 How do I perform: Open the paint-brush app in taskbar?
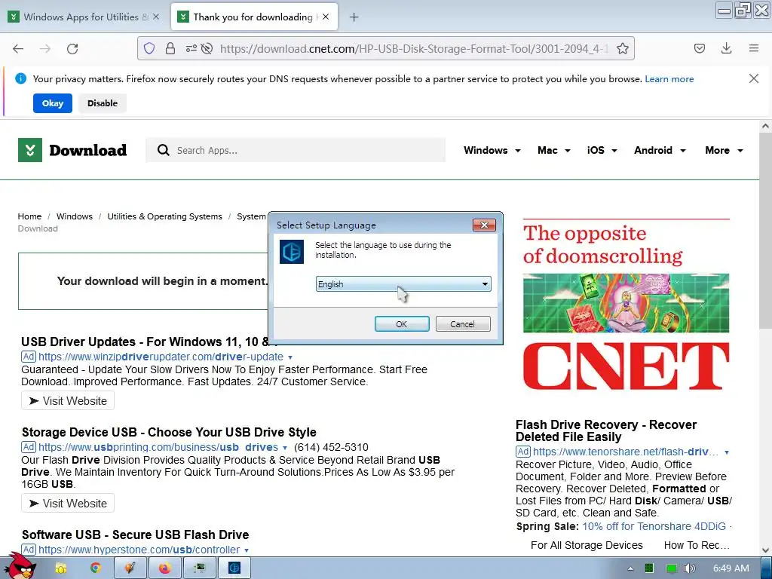tap(130, 568)
